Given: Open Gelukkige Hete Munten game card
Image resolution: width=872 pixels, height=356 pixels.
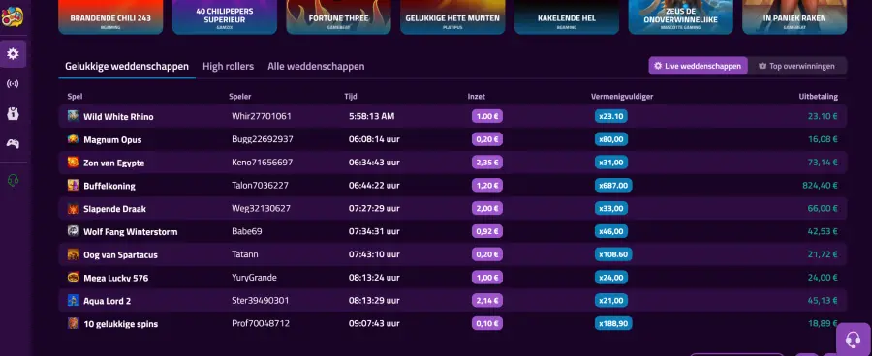Looking at the screenshot, I should point(452,17).
